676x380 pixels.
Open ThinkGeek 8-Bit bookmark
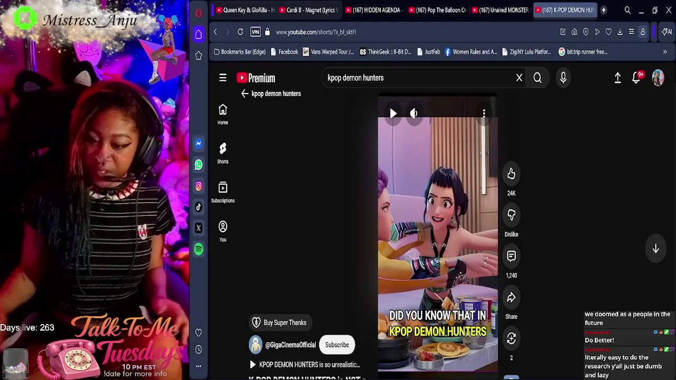point(386,52)
